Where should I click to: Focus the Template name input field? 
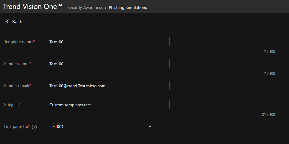108,42
